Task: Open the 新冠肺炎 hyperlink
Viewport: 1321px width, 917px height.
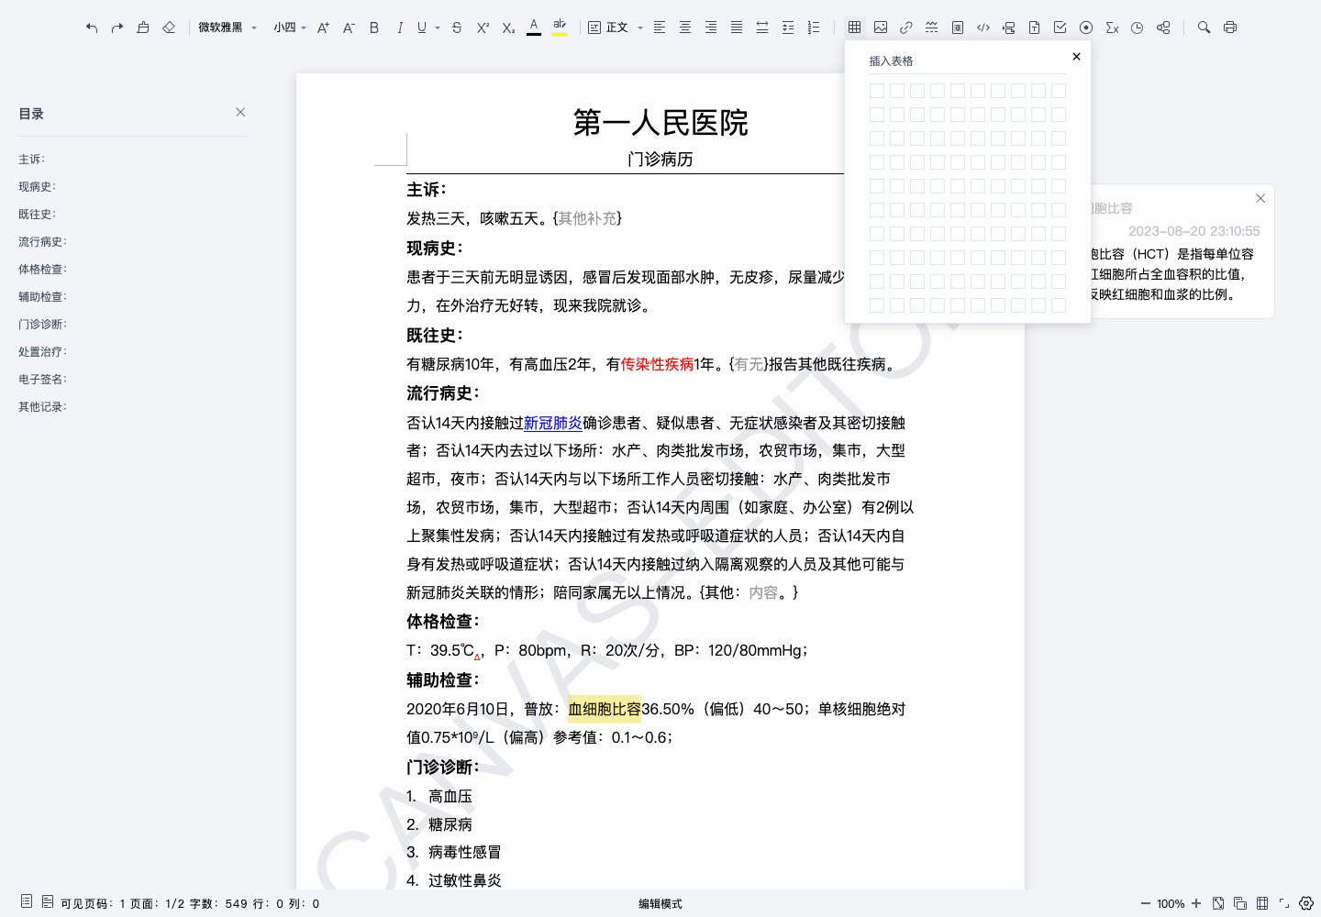Action: (553, 423)
